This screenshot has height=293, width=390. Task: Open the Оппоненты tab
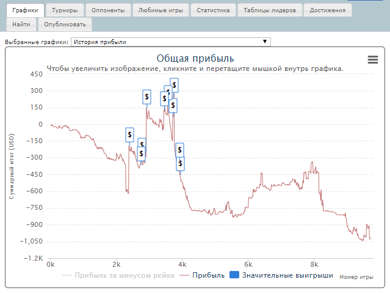coord(108,10)
